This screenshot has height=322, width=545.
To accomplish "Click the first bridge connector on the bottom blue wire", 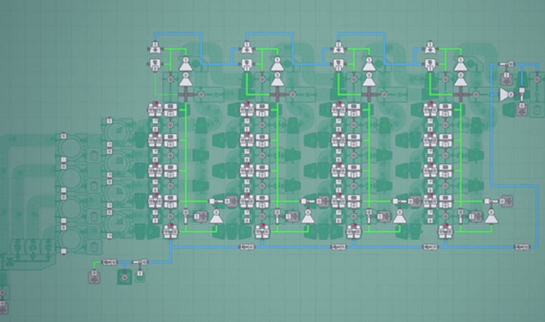I will coord(246,247).
